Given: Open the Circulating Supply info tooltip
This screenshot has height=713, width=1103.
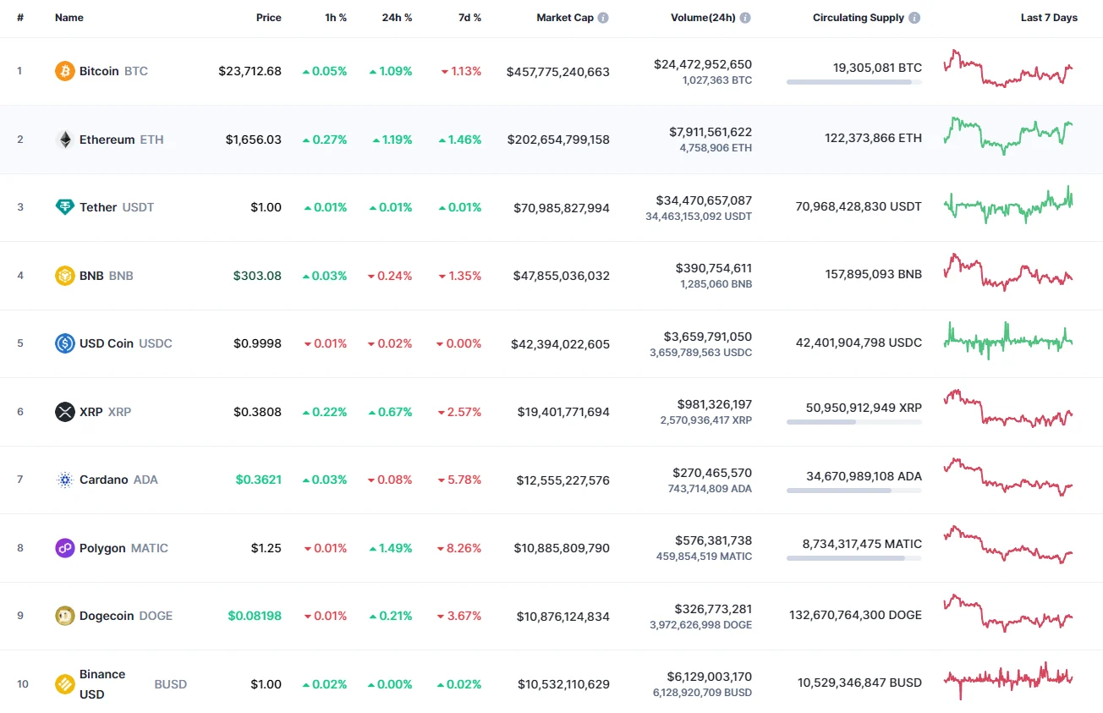Looking at the screenshot, I should (x=915, y=17).
